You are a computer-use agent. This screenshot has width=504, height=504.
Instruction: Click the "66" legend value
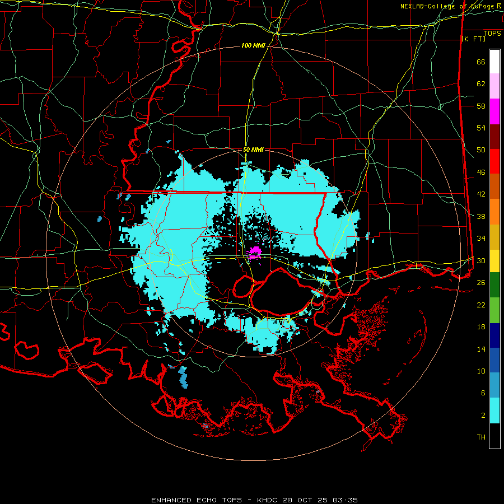pyautogui.click(x=481, y=62)
